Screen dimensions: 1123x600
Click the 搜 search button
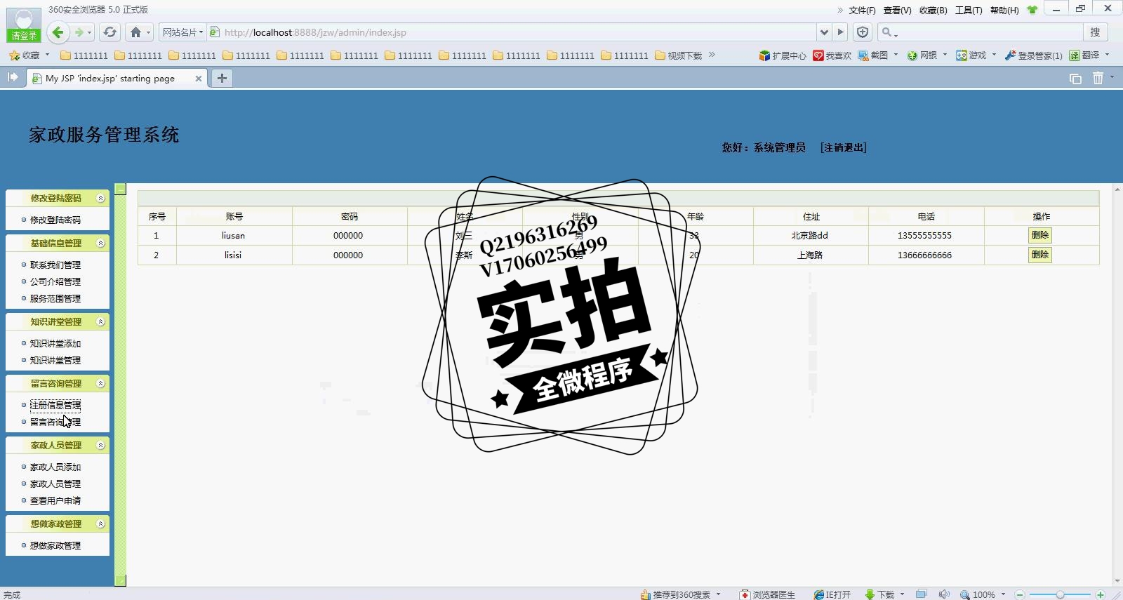(1095, 32)
